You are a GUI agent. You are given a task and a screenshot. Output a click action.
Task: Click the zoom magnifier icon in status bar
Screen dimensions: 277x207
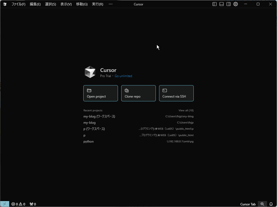(x=262, y=204)
